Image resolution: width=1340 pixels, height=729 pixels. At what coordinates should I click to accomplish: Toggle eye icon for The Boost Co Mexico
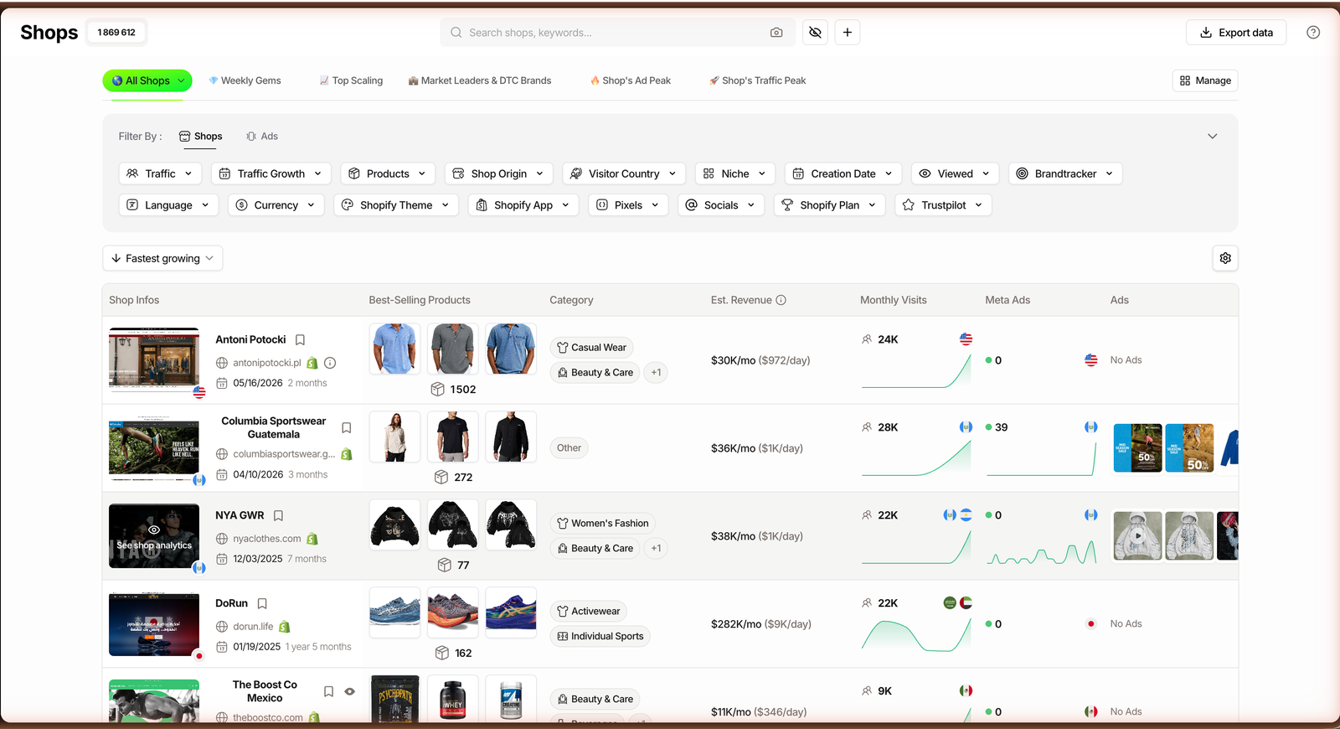pyautogui.click(x=350, y=692)
